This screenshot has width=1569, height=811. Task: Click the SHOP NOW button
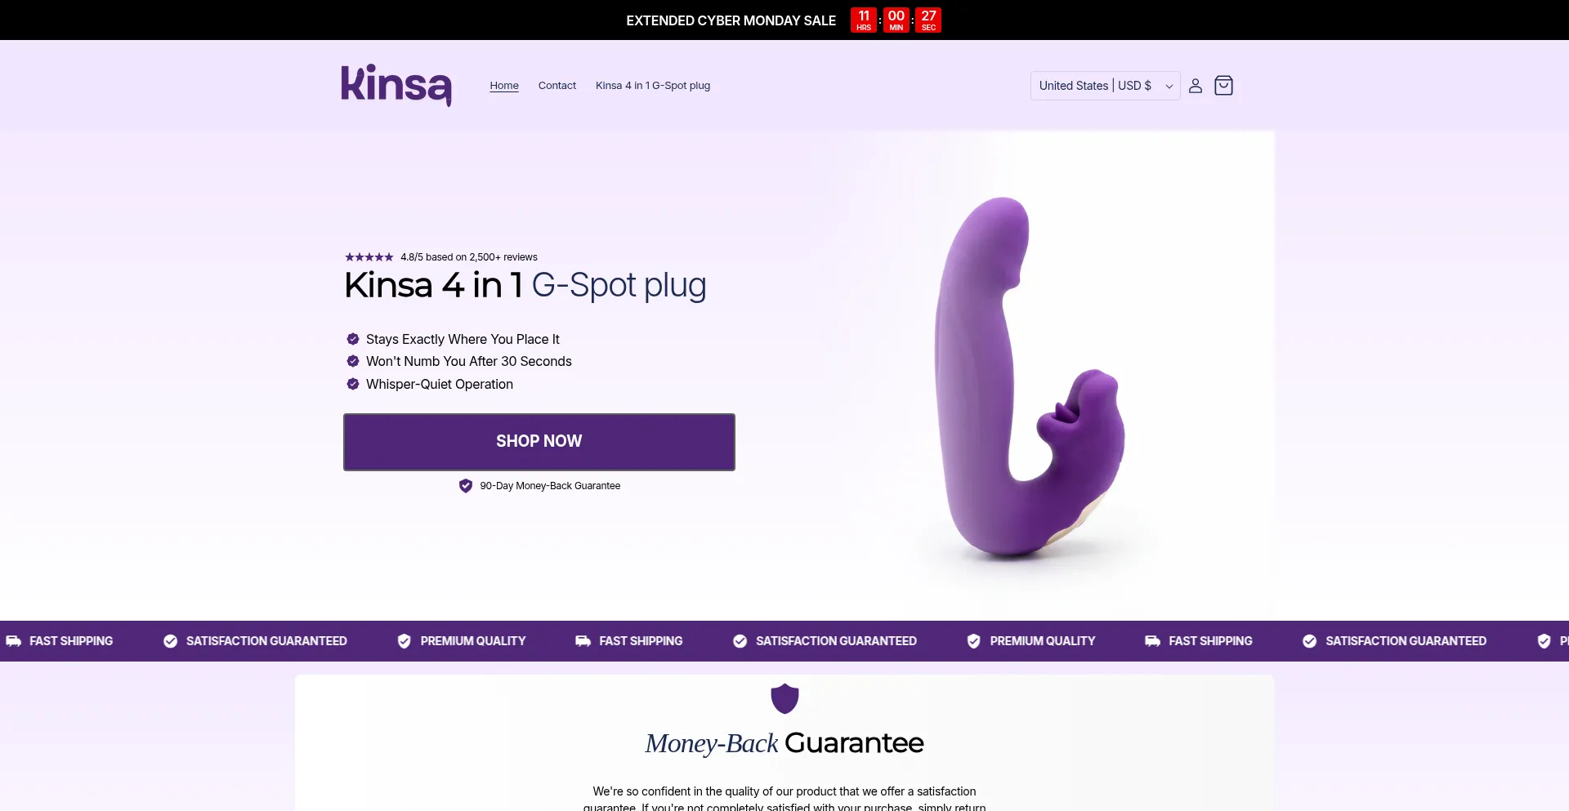(x=539, y=442)
